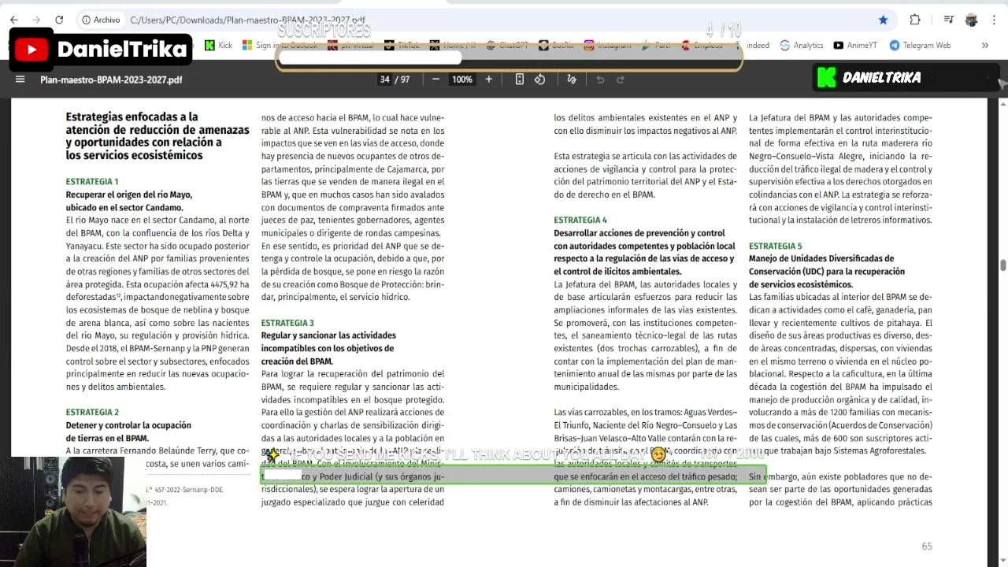Click the 'ESTRATEGIA 5' heading
The height and width of the screenshot is (567, 1008).
tap(776, 246)
